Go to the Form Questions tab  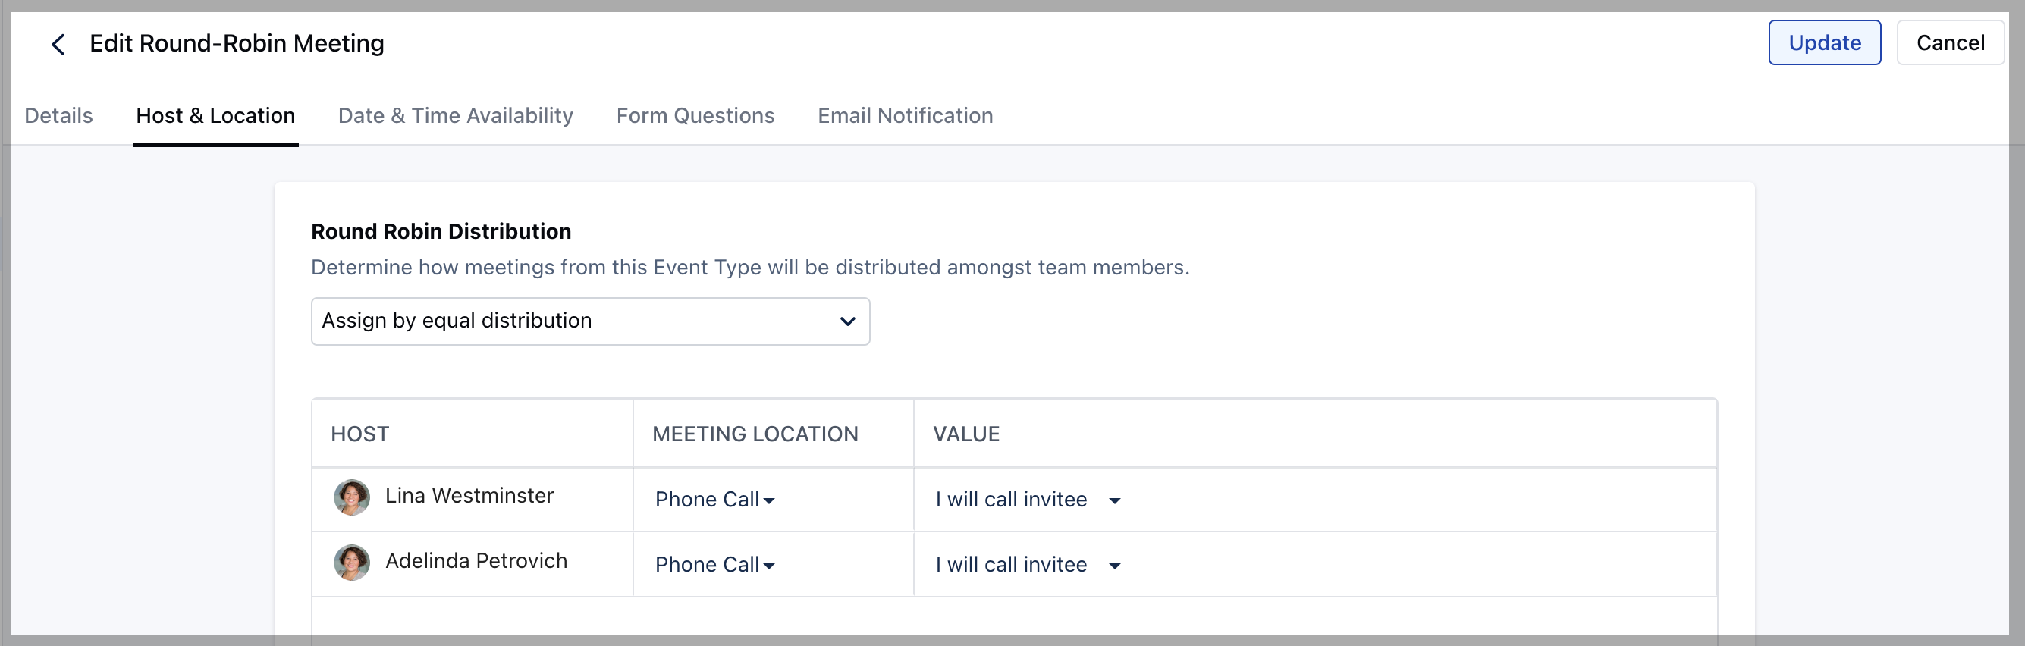[x=695, y=115]
